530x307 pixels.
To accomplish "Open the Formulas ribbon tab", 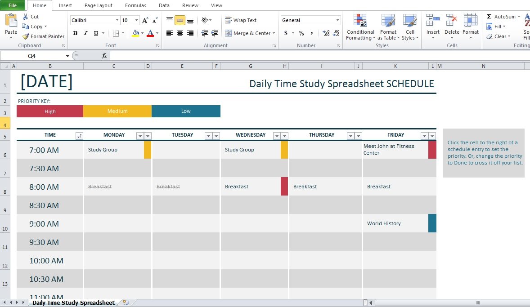I will (135, 5).
